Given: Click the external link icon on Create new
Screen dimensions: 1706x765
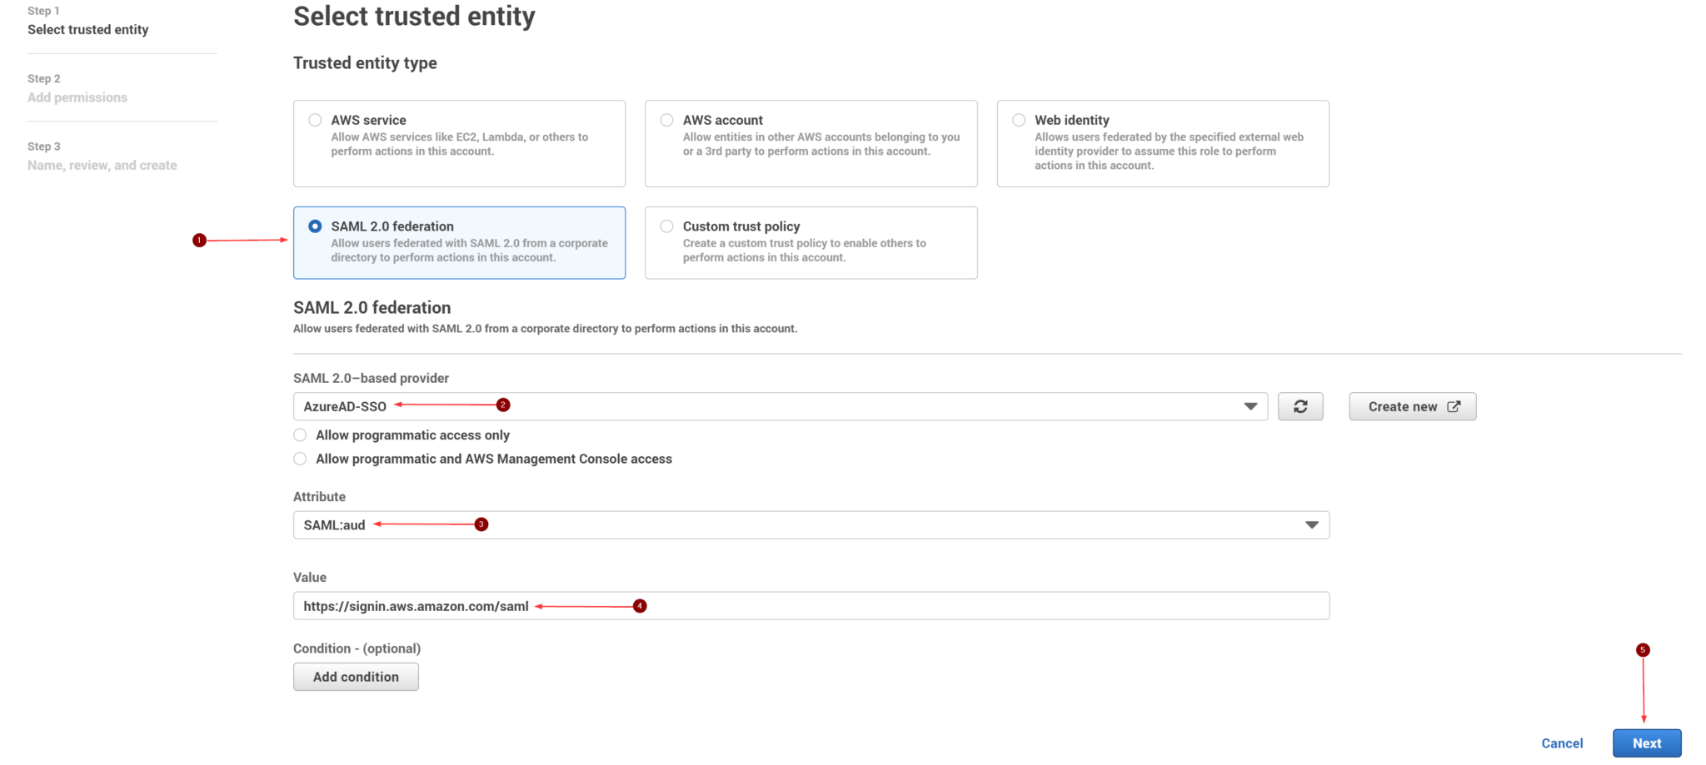Looking at the screenshot, I should pos(1454,406).
